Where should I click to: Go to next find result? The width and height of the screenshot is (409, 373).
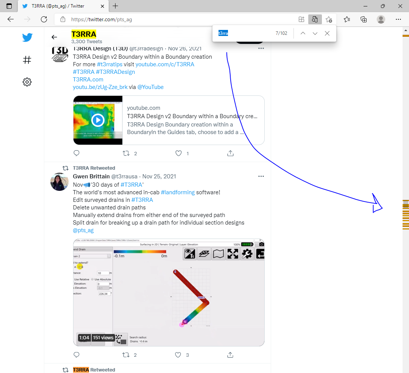point(315,33)
